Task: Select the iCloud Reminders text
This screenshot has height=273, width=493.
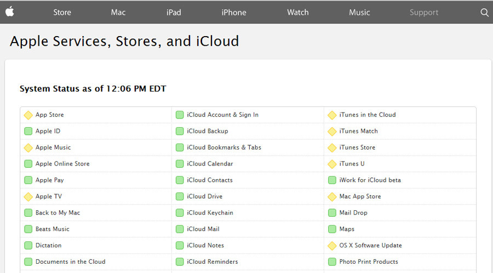Action: [212, 262]
